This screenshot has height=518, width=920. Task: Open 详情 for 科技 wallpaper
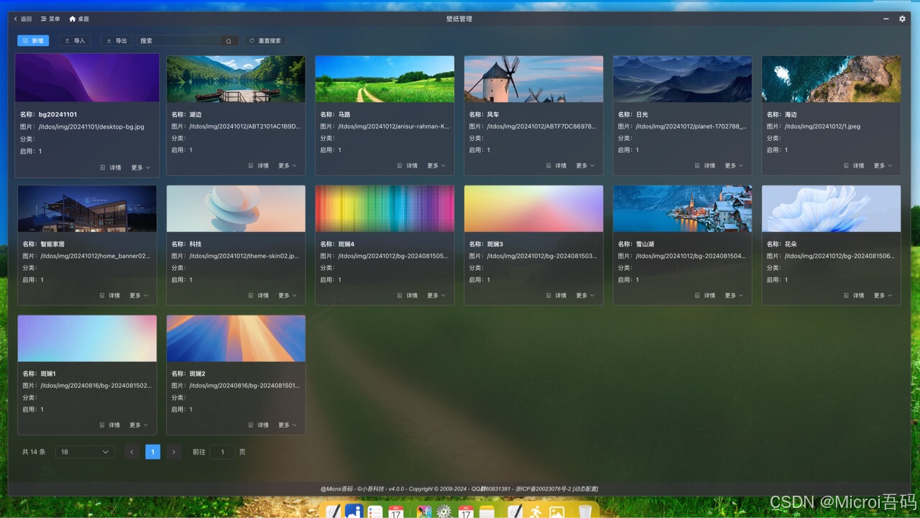tap(259, 295)
